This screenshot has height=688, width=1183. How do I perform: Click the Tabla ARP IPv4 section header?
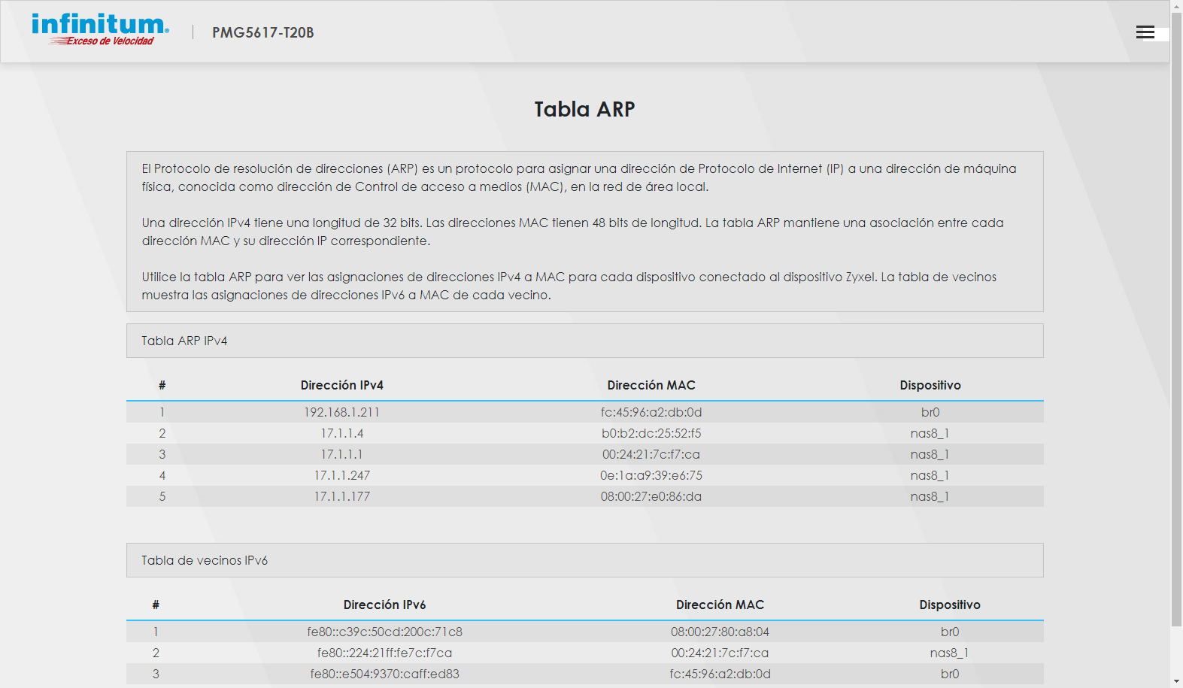click(x=184, y=341)
